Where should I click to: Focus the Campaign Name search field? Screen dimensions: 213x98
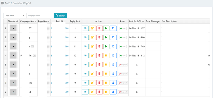coord(40,15)
